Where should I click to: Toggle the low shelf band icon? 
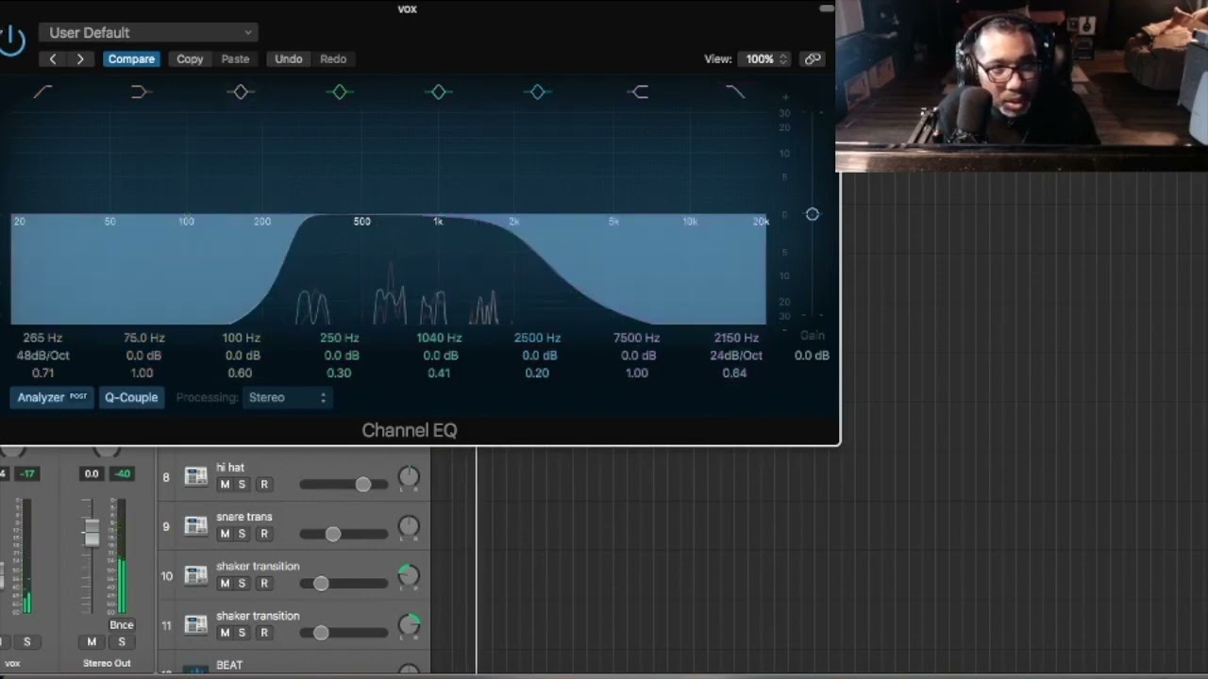142,91
